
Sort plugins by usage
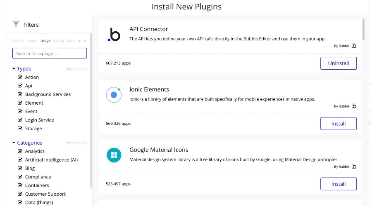tap(45, 40)
